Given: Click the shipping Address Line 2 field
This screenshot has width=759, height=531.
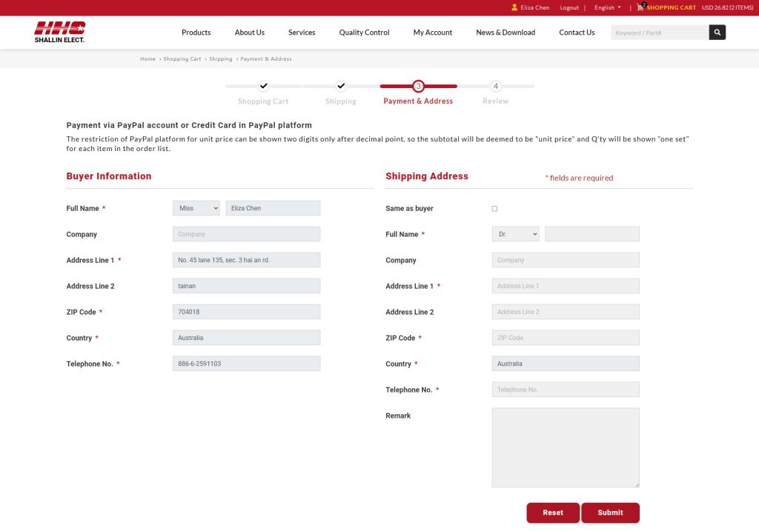Looking at the screenshot, I should point(566,312).
